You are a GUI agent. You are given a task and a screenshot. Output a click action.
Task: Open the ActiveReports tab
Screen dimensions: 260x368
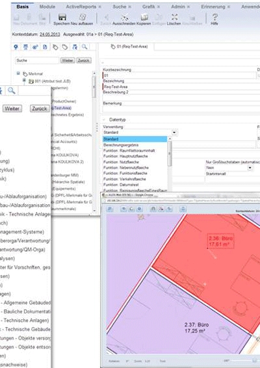[81, 7]
